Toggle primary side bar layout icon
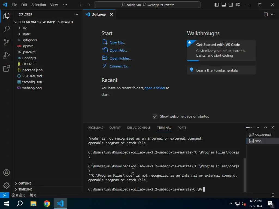The width and height of the screenshot is (279, 209). (217, 5)
